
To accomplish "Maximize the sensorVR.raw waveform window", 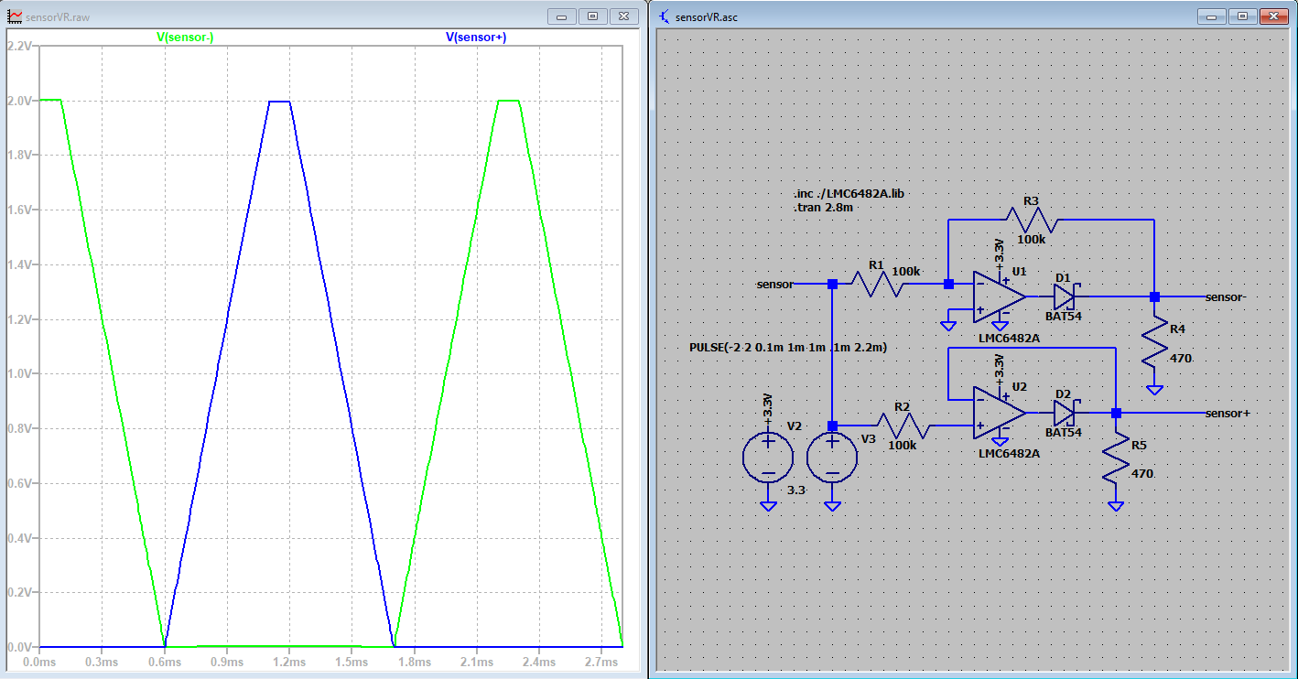I will click(x=592, y=16).
